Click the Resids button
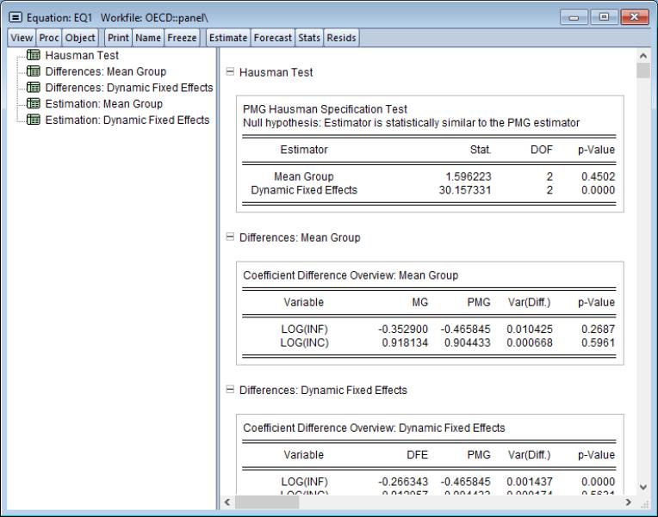The width and height of the screenshot is (658, 517). pos(340,38)
